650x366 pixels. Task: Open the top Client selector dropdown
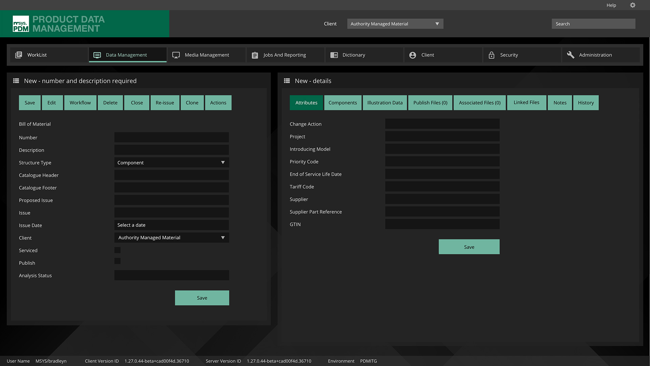[395, 24]
